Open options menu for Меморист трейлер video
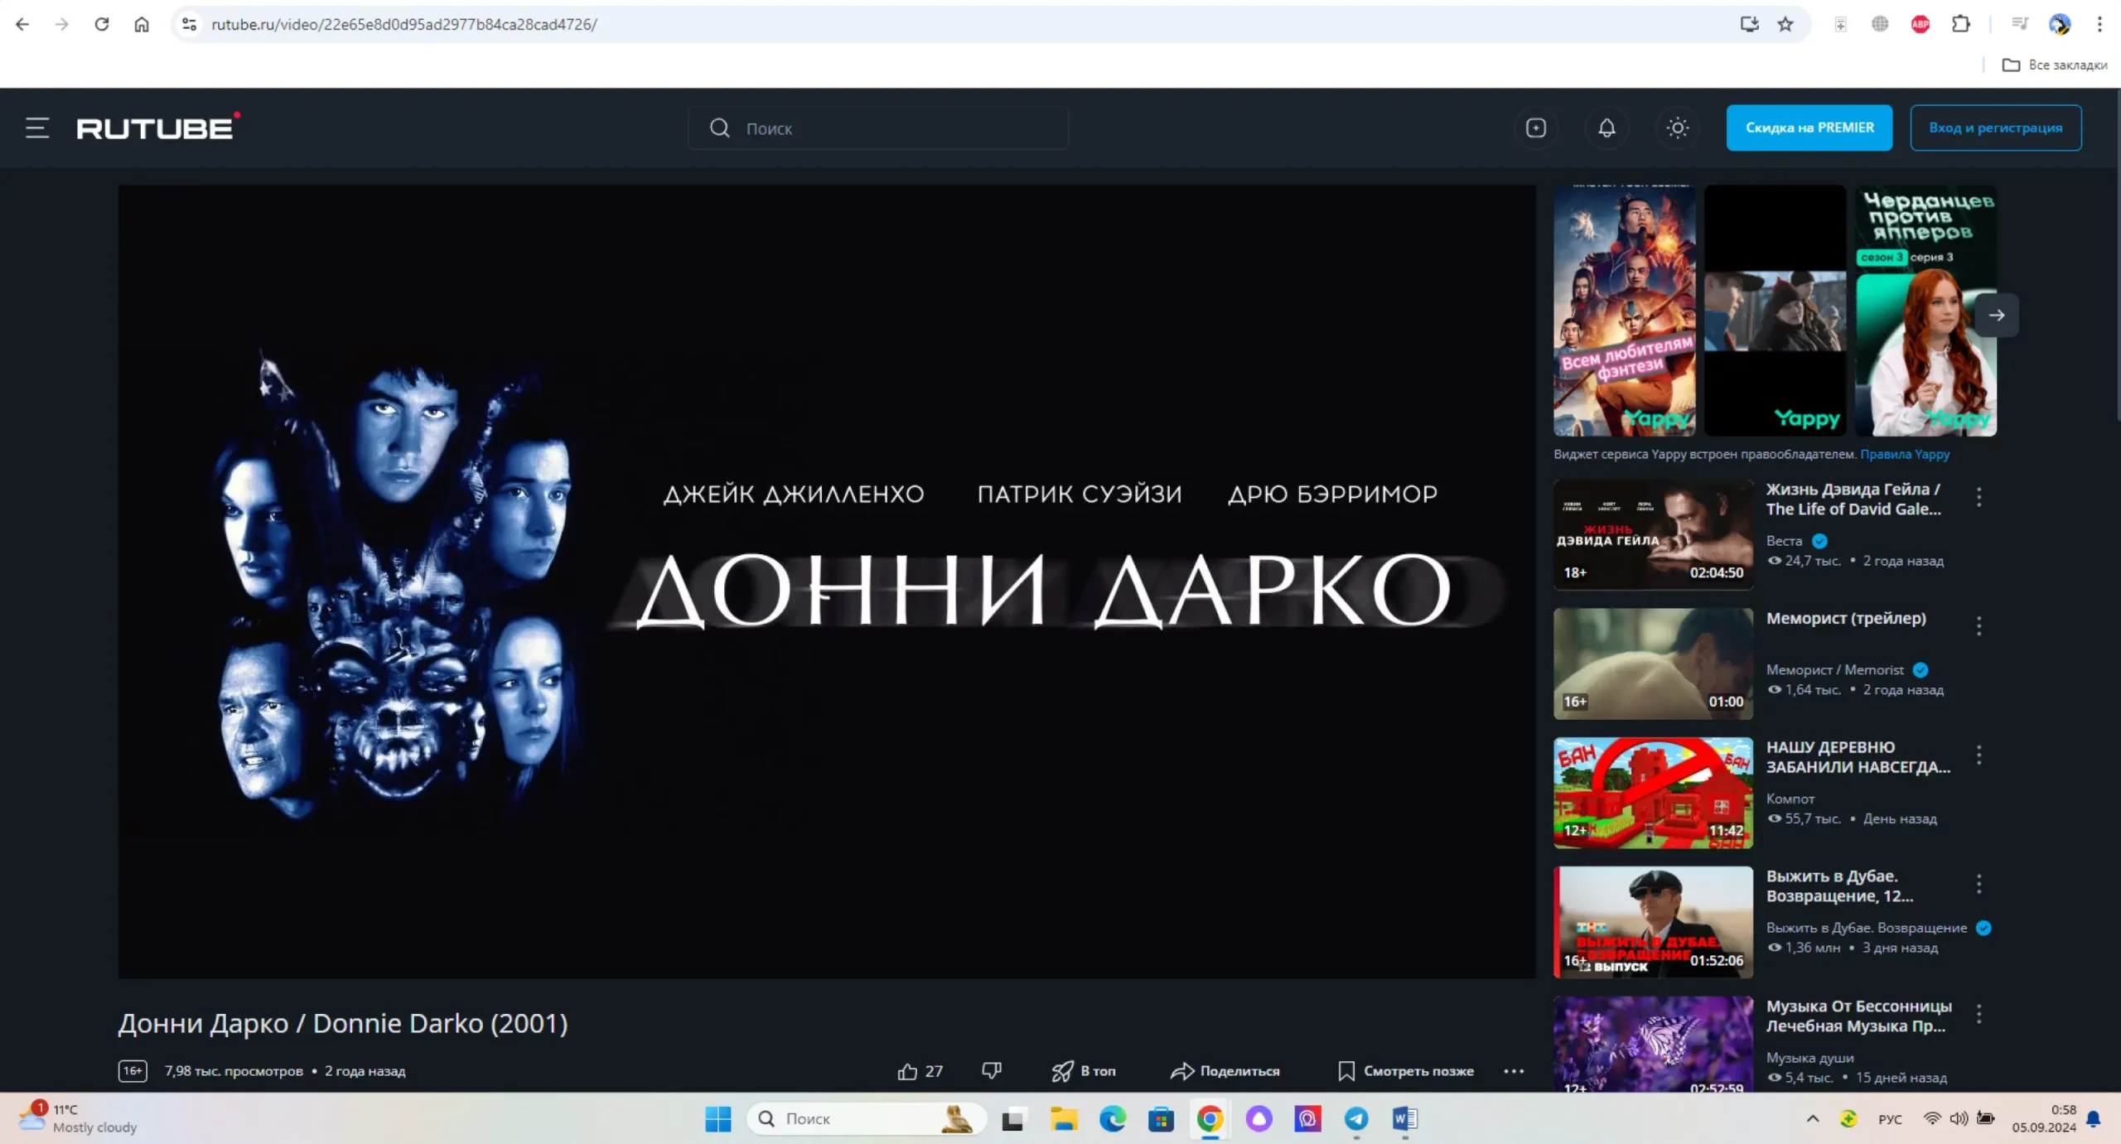2121x1144 pixels. coord(1978,626)
